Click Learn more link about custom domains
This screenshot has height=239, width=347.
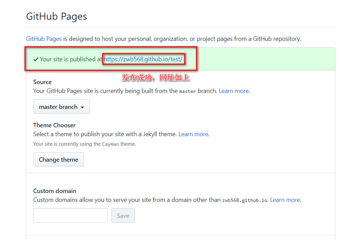coord(285,200)
